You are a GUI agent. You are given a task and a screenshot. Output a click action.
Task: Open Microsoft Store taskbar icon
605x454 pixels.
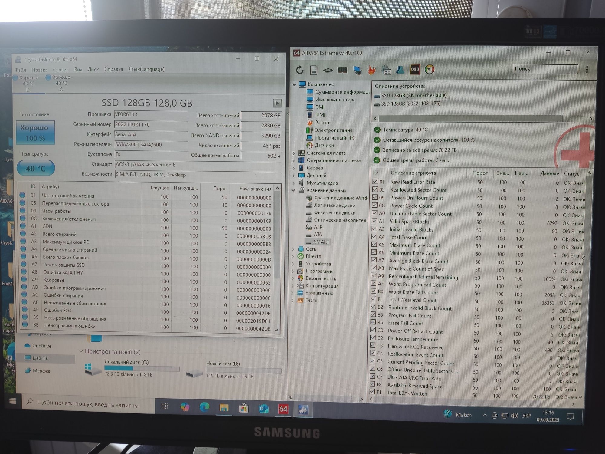244,409
